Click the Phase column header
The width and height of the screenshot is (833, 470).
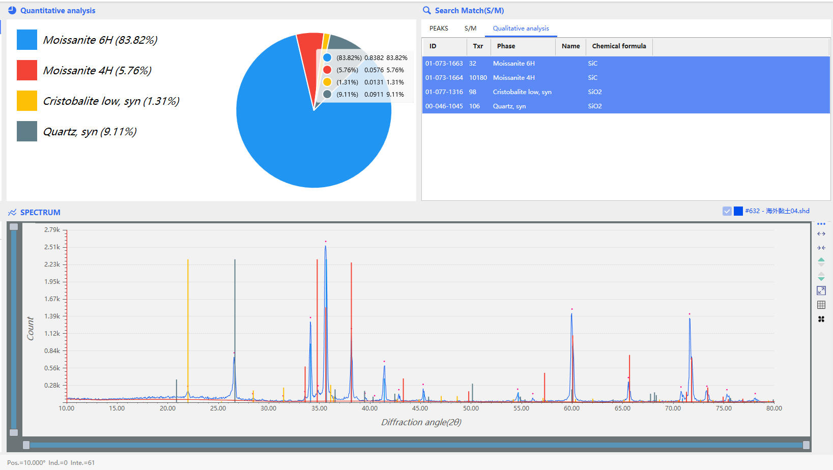(506, 46)
